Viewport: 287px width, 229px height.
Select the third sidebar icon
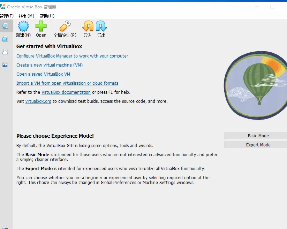[5, 52]
